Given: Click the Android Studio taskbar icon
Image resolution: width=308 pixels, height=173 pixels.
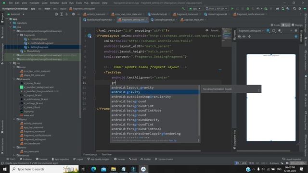Looking at the screenshot, I should pos(143,169).
